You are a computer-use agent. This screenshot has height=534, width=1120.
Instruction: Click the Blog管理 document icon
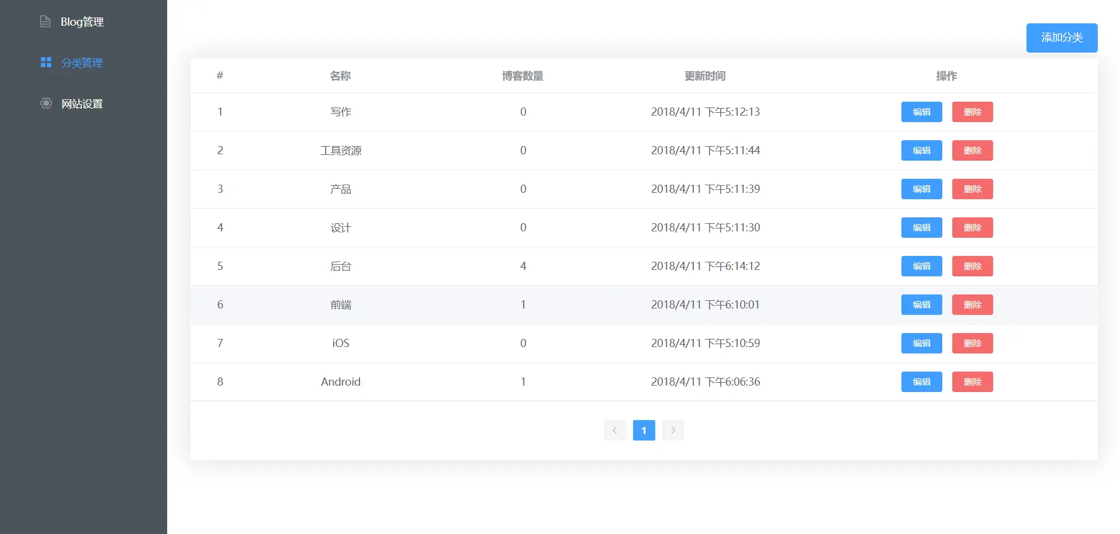(45, 22)
